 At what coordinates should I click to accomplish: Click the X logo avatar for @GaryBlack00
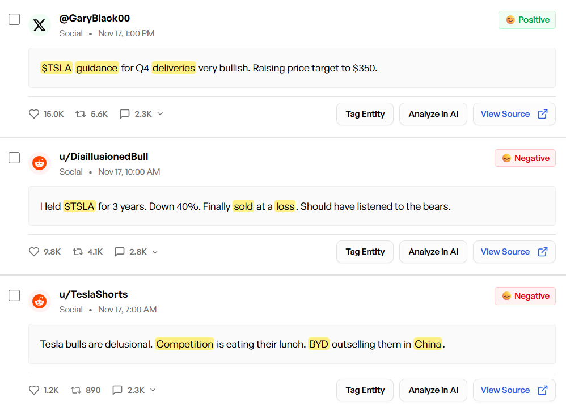click(40, 26)
